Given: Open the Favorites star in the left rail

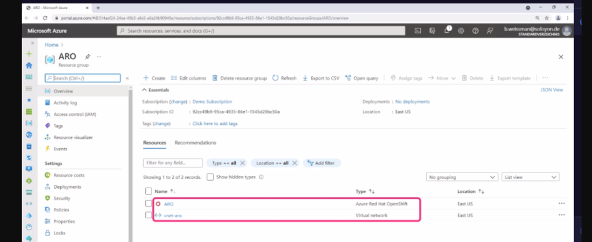Looking at the screenshot, I should coord(29,100).
